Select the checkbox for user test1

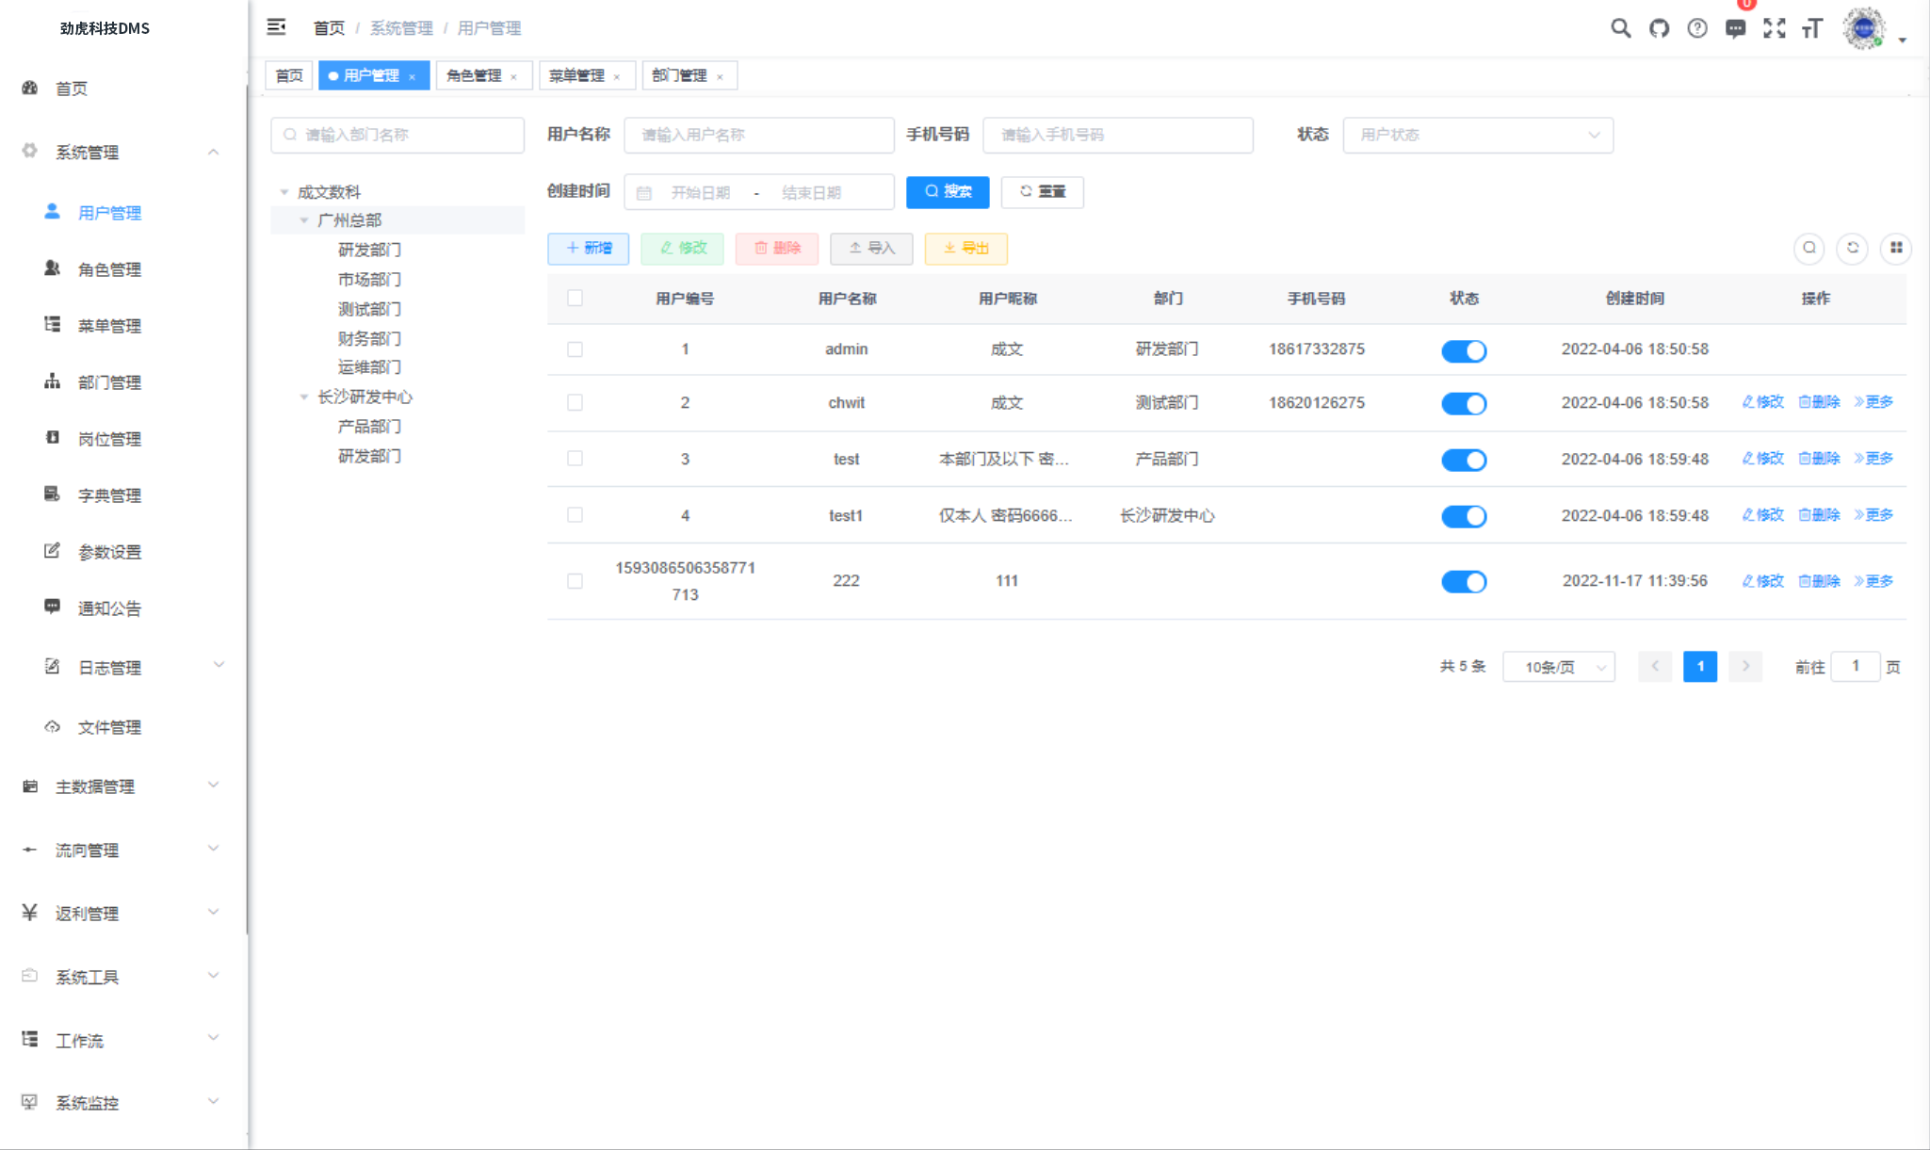576,515
